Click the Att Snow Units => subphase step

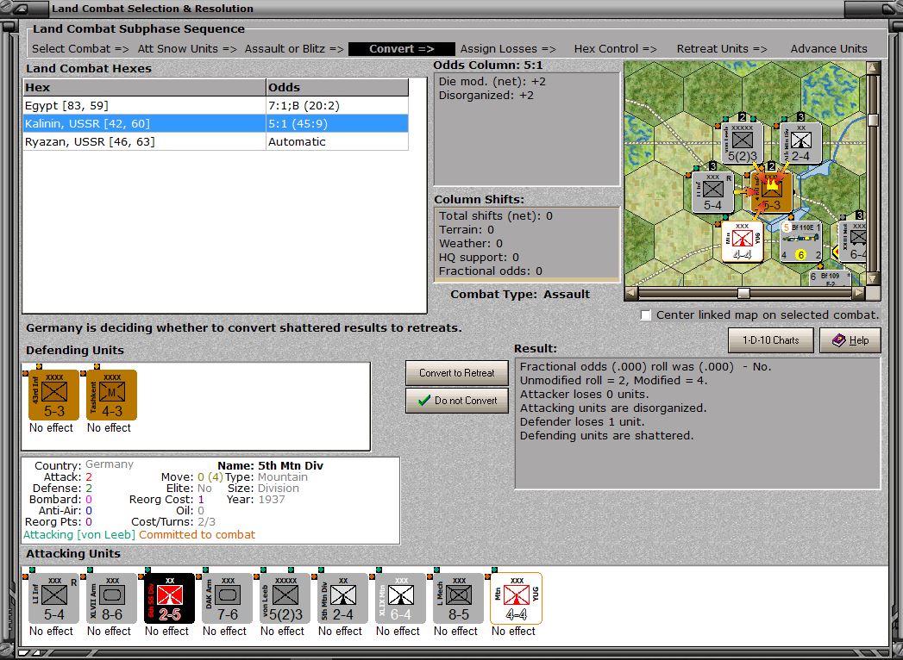click(187, 49)
